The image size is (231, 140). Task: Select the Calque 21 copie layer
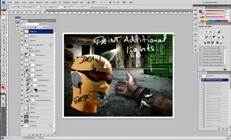coord(37,117)
